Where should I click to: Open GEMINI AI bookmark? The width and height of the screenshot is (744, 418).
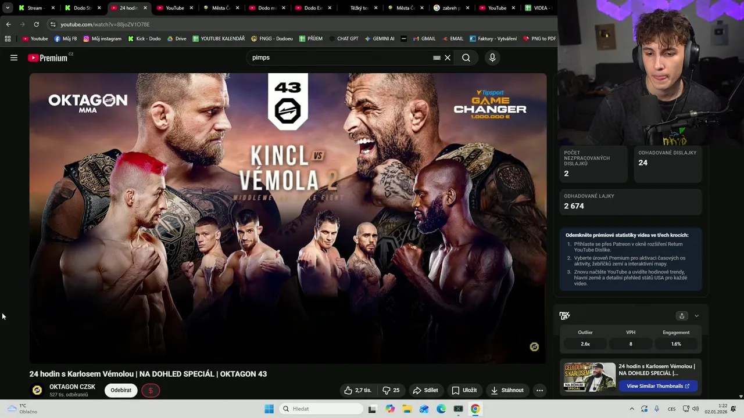380,39
